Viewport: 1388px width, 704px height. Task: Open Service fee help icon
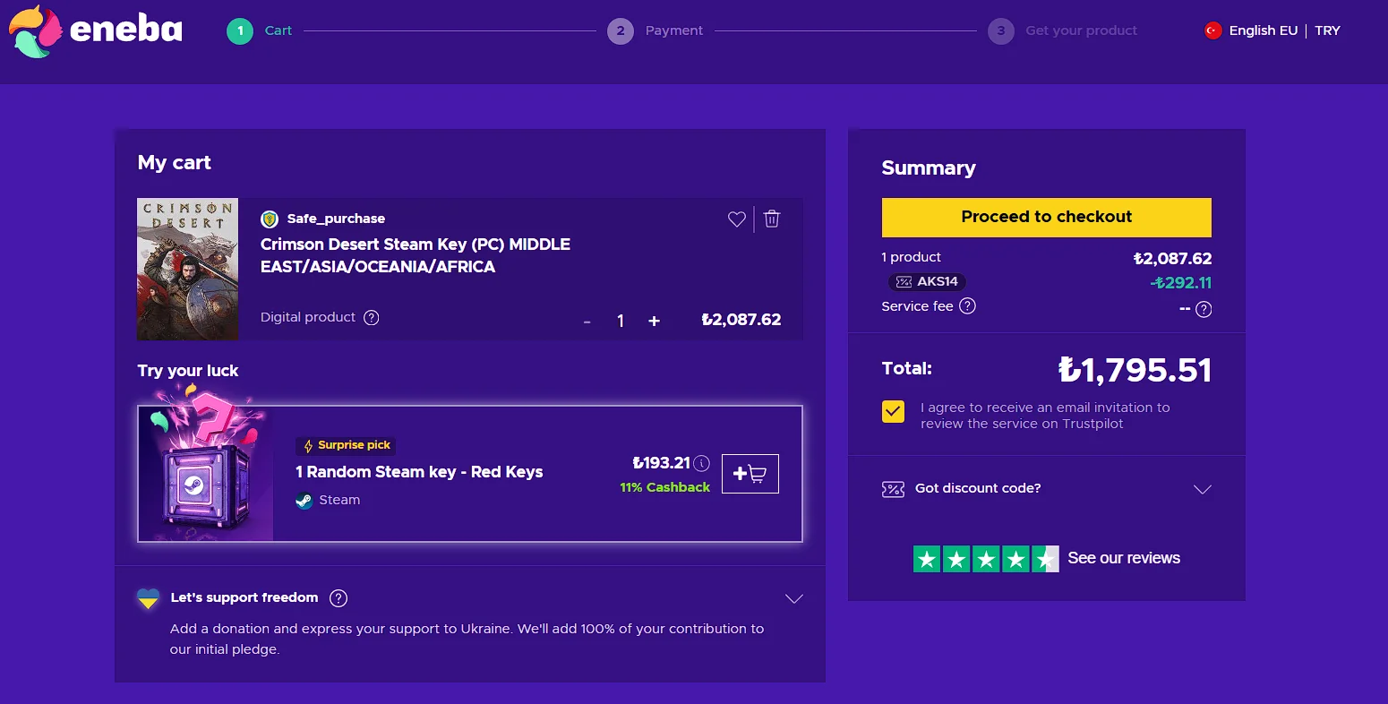[x=968, y=306]
